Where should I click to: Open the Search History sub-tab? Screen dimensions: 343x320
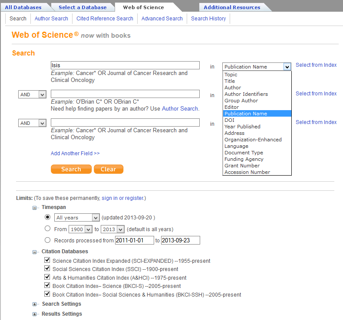pos(208,19)
